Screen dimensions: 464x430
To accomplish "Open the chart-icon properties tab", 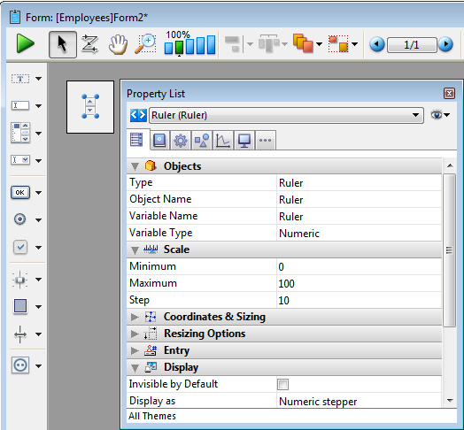I will coord(223,141).
